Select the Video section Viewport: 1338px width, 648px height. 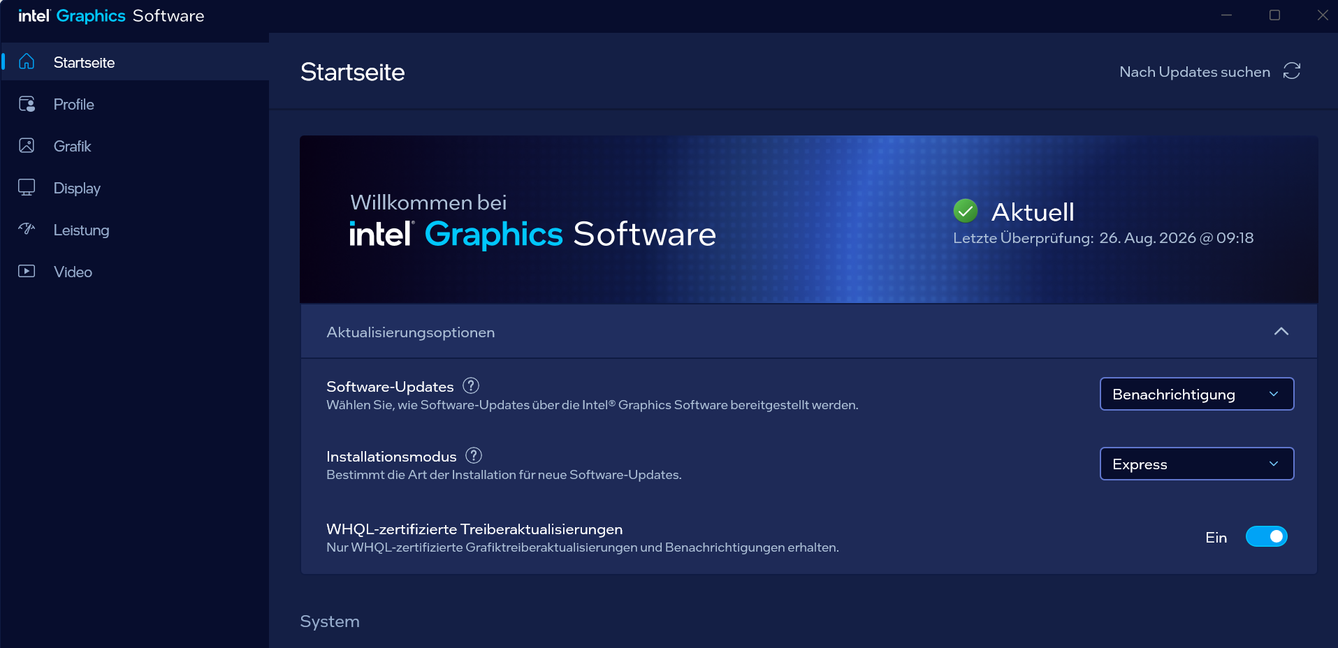[x=136, y=272]
